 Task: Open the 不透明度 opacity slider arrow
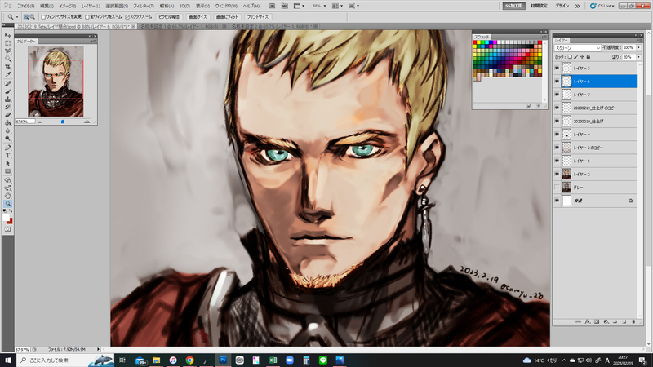tap(639, 48)
